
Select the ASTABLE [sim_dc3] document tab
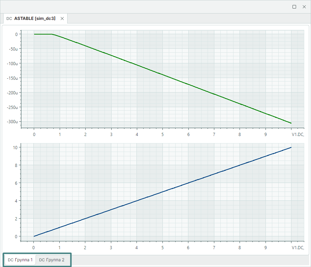(x=34, y=19)
